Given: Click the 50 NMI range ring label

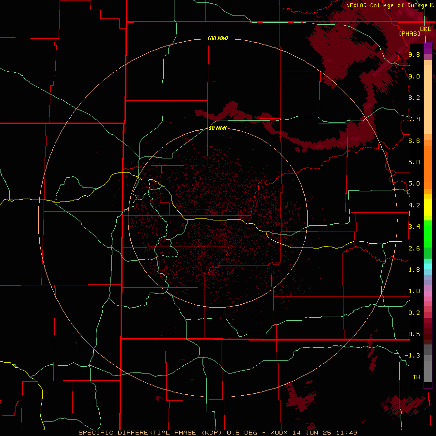Looking at the screenshot, I should tap(218, 128).
